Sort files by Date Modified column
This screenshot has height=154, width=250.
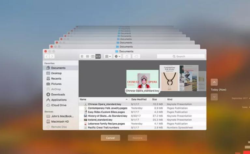pos(139,100)
